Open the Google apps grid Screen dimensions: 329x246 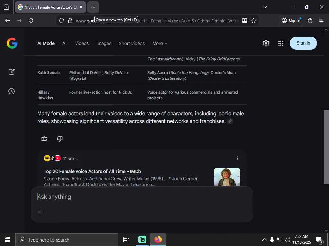click(x=281, y=43)
